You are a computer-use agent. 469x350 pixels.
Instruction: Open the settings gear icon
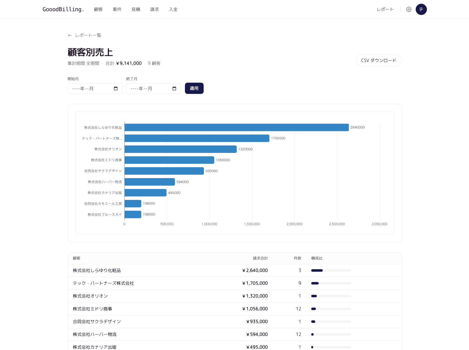tap(409, 9)
